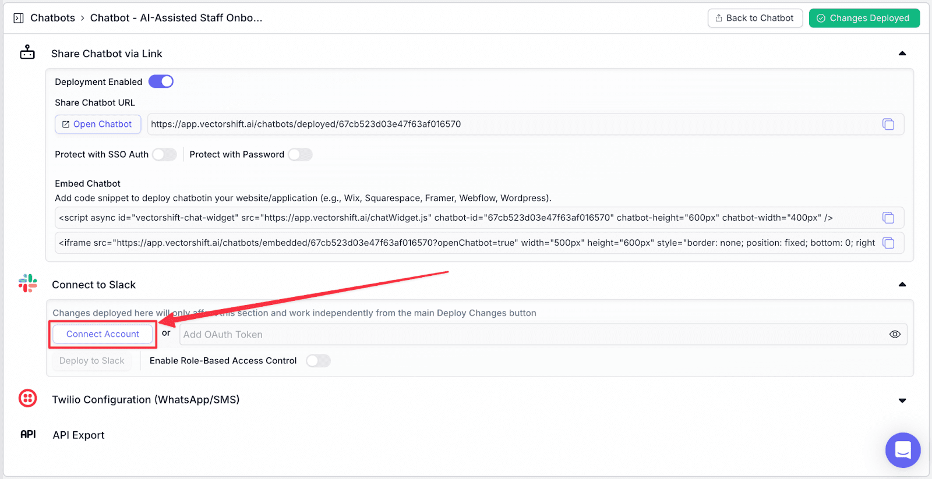Copy the script embed code snippet

[x=888, y=218]
